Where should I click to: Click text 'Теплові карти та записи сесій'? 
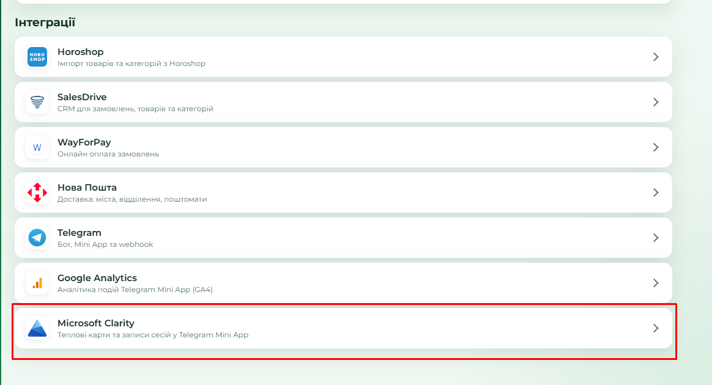pyautogui.click(x=114, y=335)
